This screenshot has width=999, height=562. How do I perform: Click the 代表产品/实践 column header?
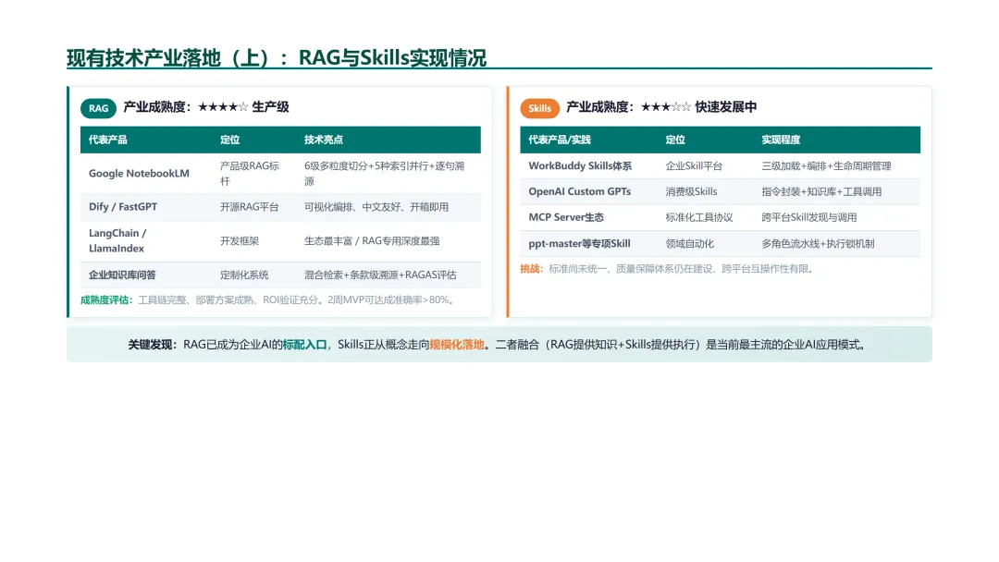(560, 140)
